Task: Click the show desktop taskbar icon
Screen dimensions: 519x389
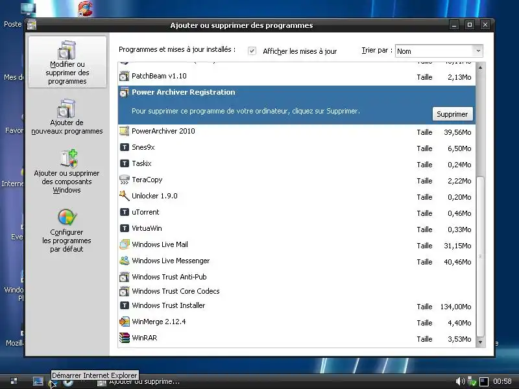Action: pyautogui.click(x=38, y=381)
